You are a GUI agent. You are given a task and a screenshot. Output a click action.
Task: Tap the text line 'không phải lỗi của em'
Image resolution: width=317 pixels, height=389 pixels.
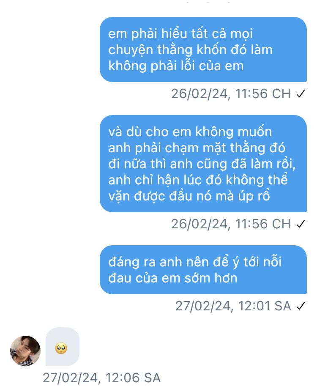176,66
